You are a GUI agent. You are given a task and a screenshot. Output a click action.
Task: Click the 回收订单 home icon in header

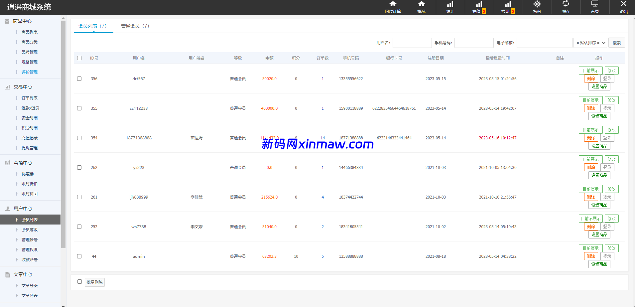click(x=393, y=4)
